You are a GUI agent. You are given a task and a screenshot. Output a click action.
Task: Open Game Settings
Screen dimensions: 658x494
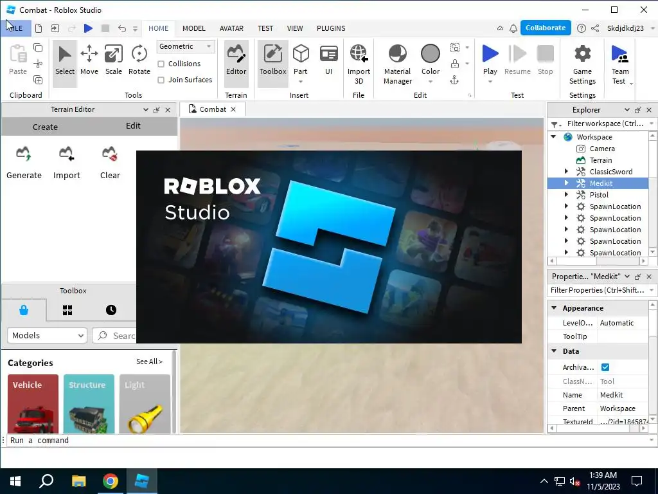coord(582,64)
